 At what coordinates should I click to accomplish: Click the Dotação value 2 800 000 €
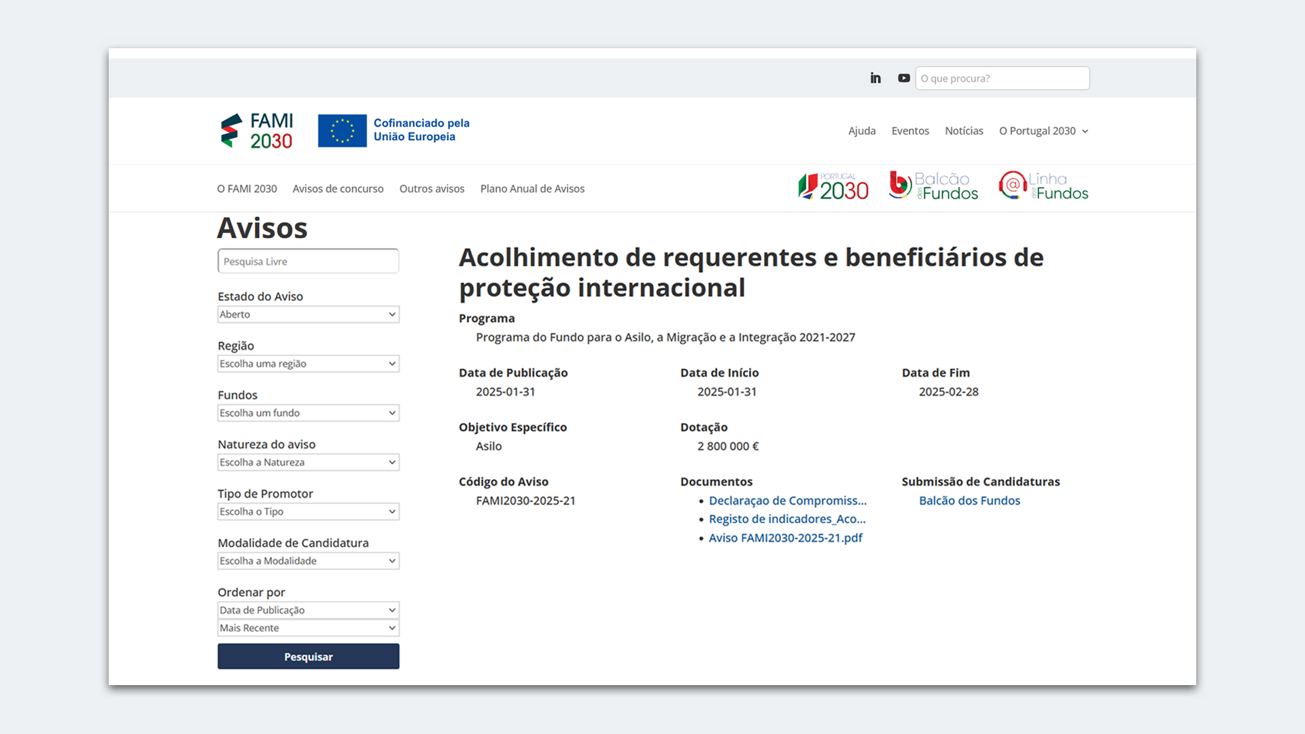click(728, 447)
